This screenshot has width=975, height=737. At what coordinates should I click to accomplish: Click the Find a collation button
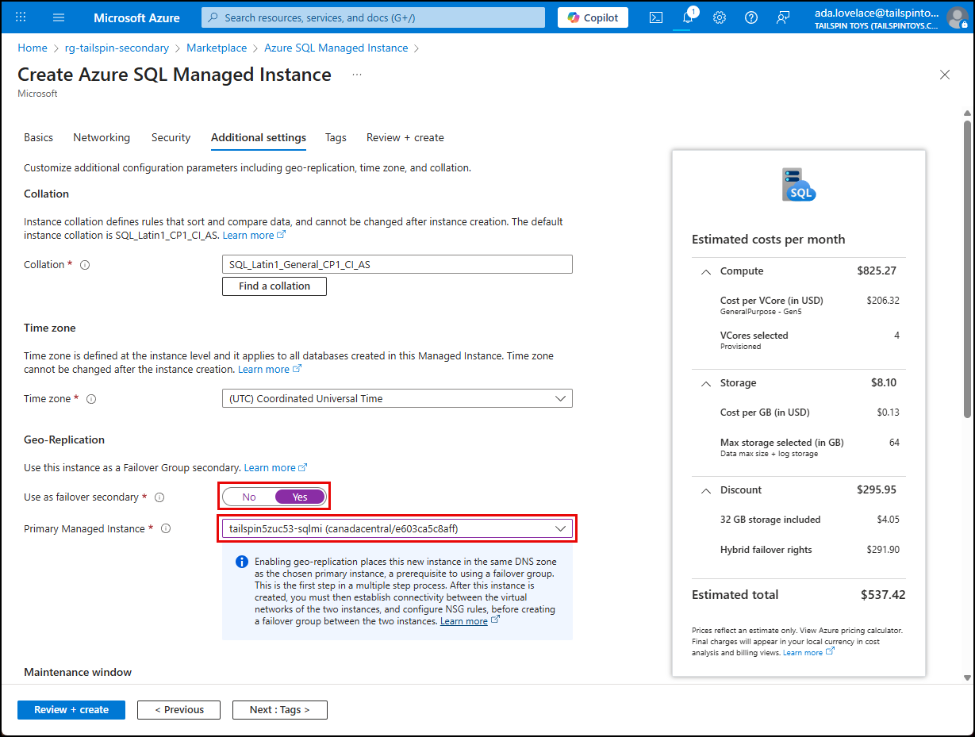(274, 286)
